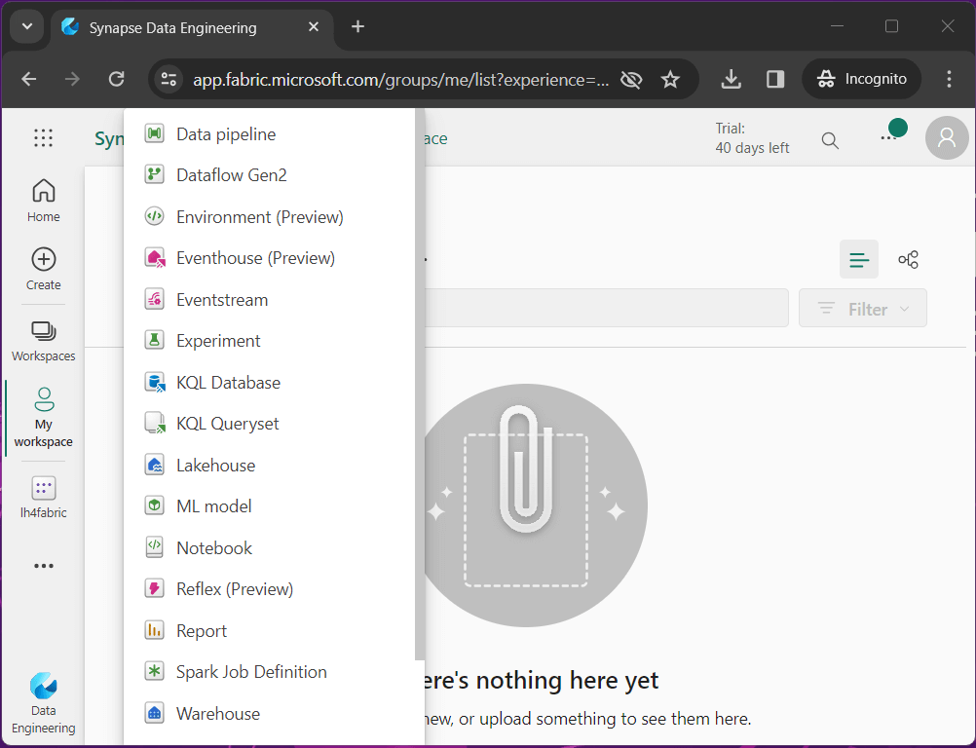976x748 pixels.
Task: Click the browser address bar
Action: tap(399, 80)
